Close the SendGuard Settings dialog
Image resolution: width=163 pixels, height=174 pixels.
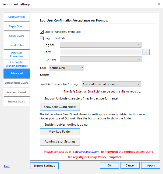(x=158, y=4)
